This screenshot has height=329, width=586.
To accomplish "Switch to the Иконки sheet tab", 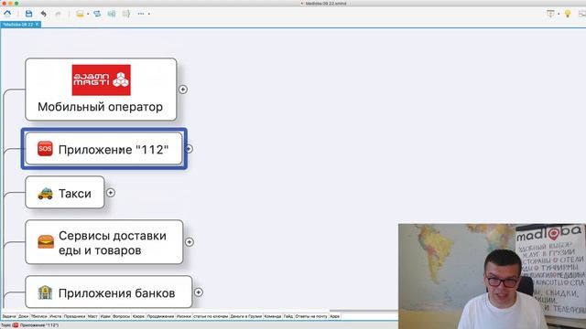I will pos(183,316).
